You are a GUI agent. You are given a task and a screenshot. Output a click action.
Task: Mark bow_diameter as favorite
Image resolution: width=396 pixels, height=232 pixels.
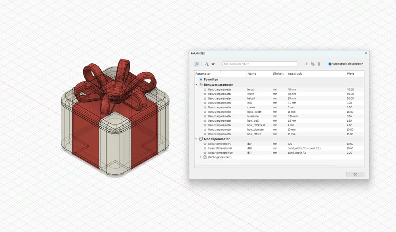click(206, 130)
